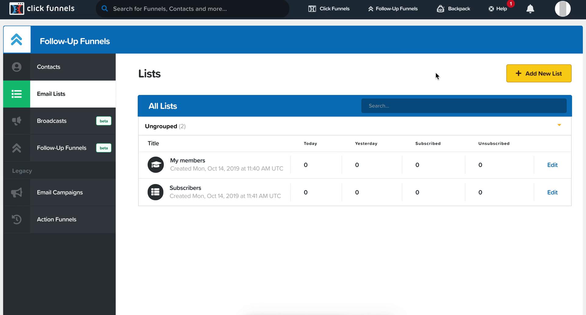Click My members creation date text
Viewport: 586px width, 315px height.
[x=226, y=168]
